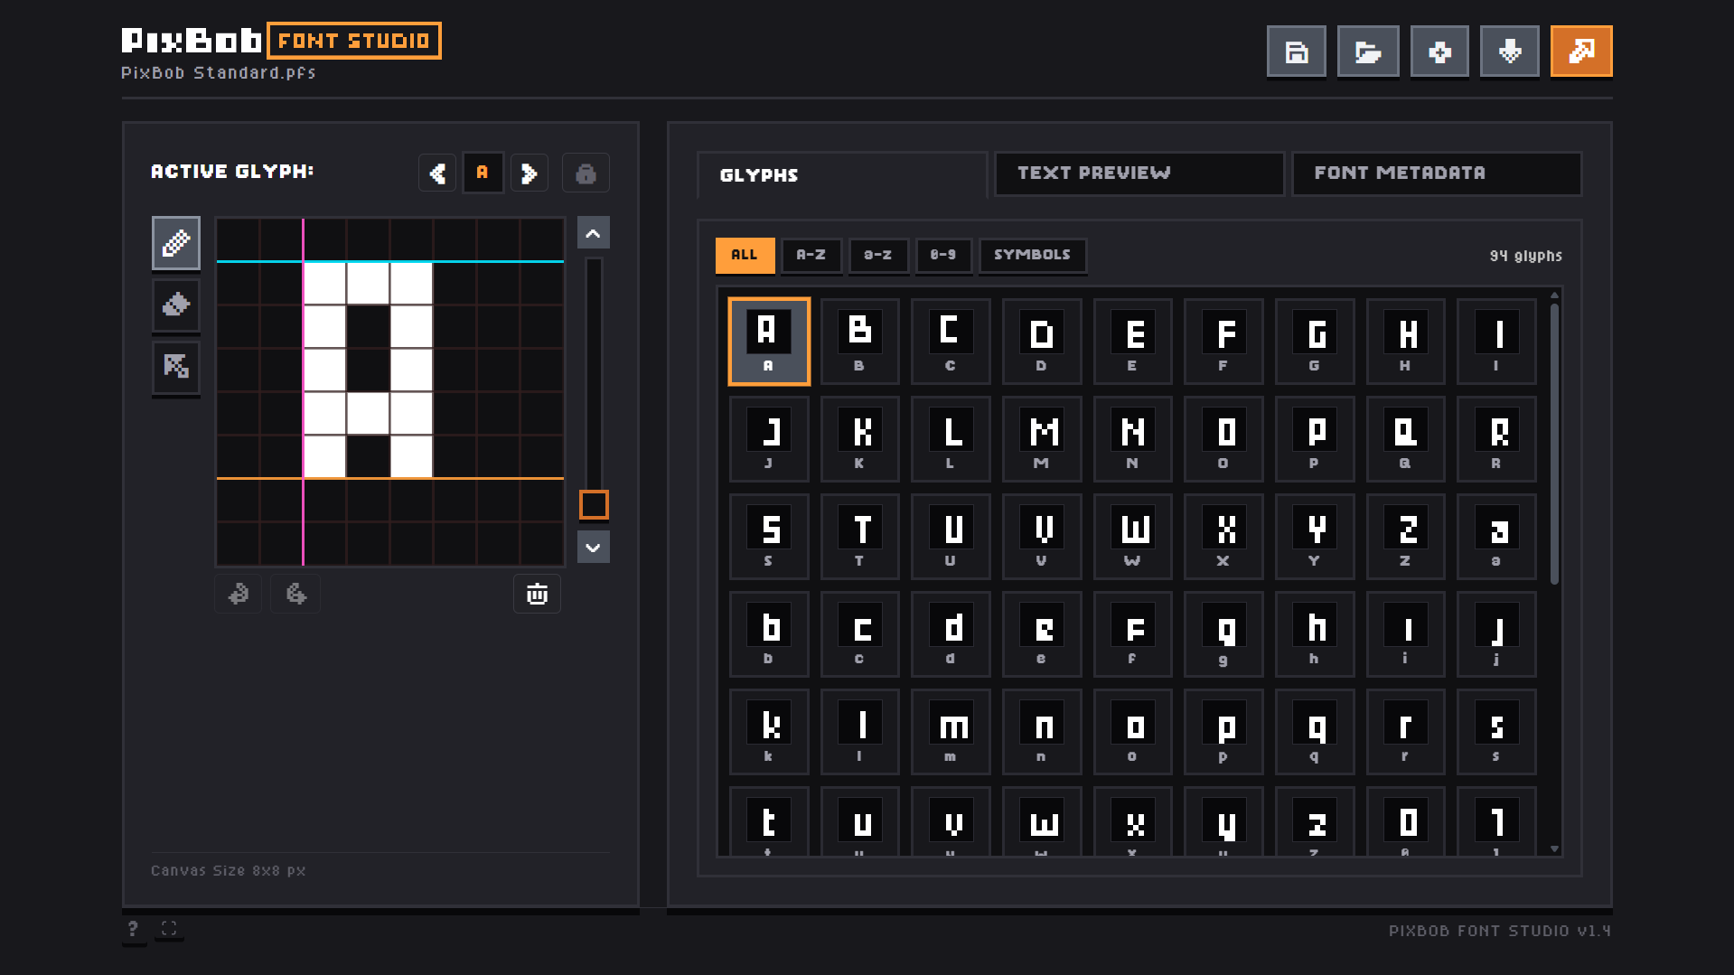Select glyph uppercase B thumbnail
The width and height of the screenshot is (1734, 975).
(x=860, y=342)
